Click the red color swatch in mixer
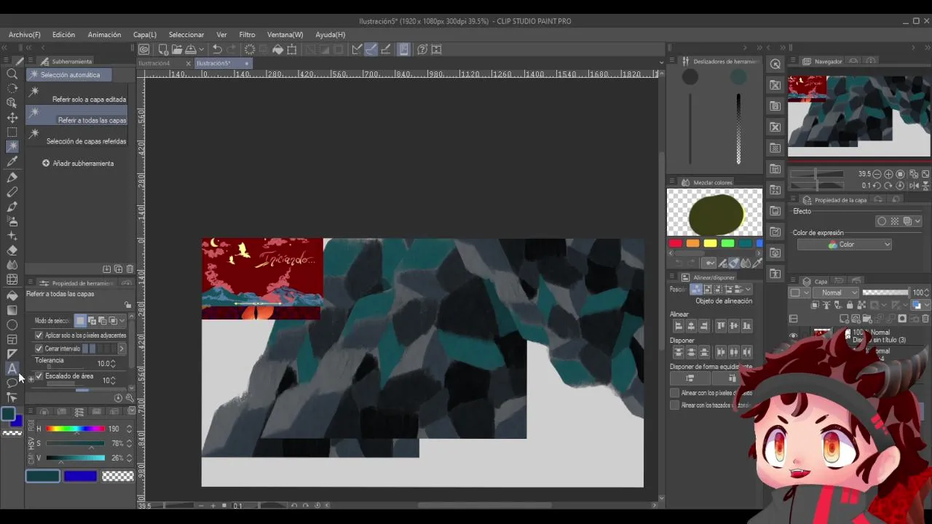 [676, 244]
